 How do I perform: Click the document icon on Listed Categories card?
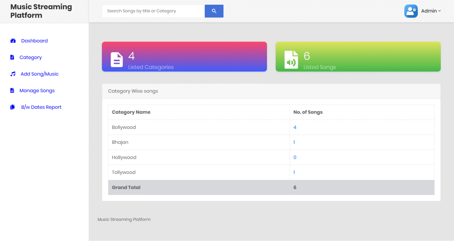coord(117,60)
